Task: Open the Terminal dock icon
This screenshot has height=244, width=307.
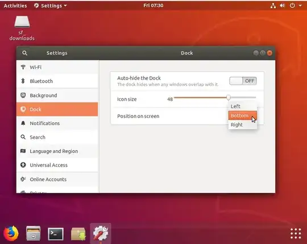Action: [x=56, y=234]
